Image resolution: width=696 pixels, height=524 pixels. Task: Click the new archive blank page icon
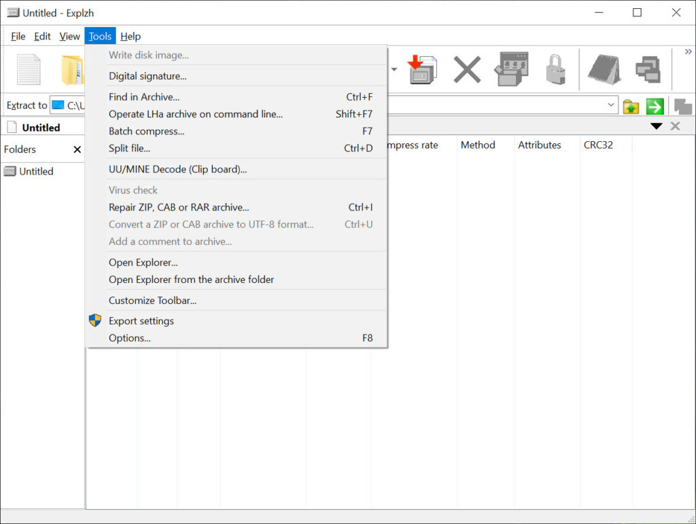tap(29, 69)
